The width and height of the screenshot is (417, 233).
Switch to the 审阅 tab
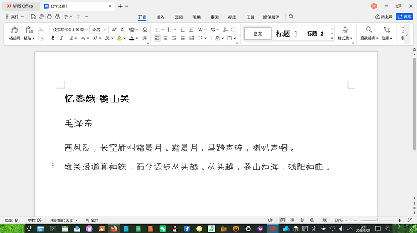[x=215, y=17]
